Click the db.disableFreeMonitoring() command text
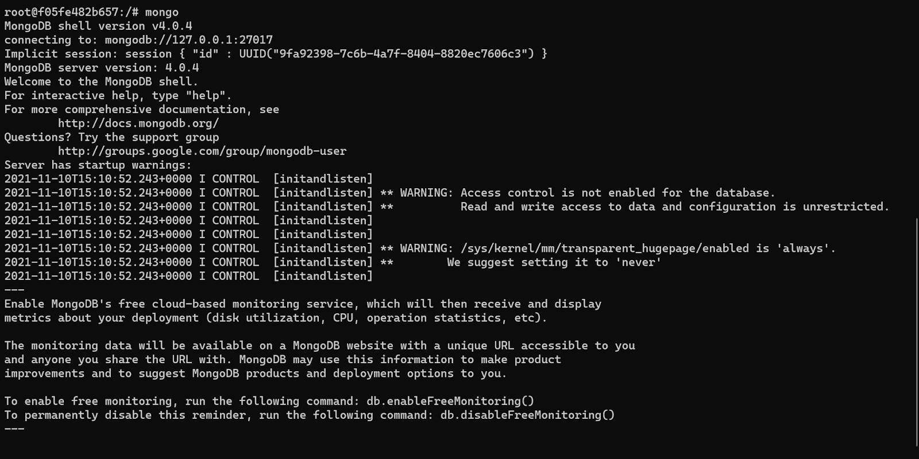The height and width of the screenshot is (459, 919). [527, 415]
